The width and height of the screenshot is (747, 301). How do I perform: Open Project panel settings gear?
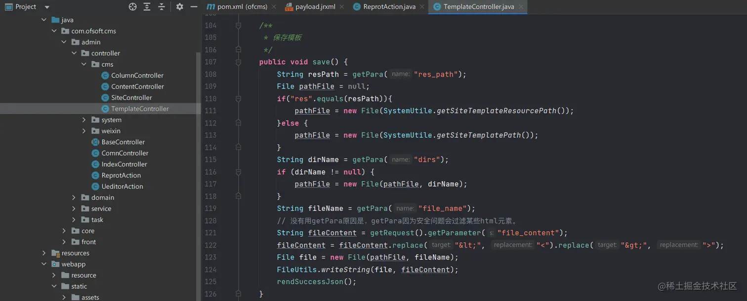(179, 6)
